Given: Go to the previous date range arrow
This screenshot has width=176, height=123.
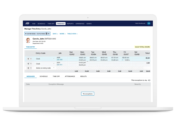Looking at the screenshot, I should (25, 34).
